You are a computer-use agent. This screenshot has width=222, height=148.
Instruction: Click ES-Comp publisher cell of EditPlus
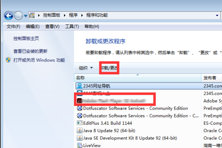click(213, 123)
